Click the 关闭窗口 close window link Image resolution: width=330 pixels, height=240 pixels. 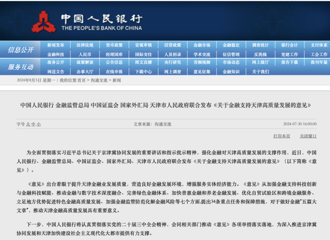click(x=308, y=136)
